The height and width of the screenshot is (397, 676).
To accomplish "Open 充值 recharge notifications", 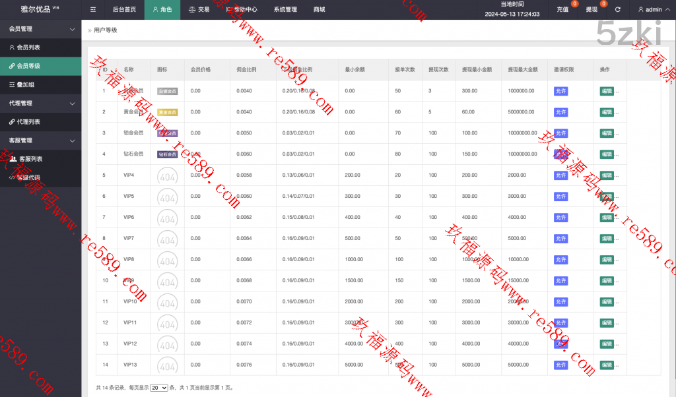I will pos(562,10).
